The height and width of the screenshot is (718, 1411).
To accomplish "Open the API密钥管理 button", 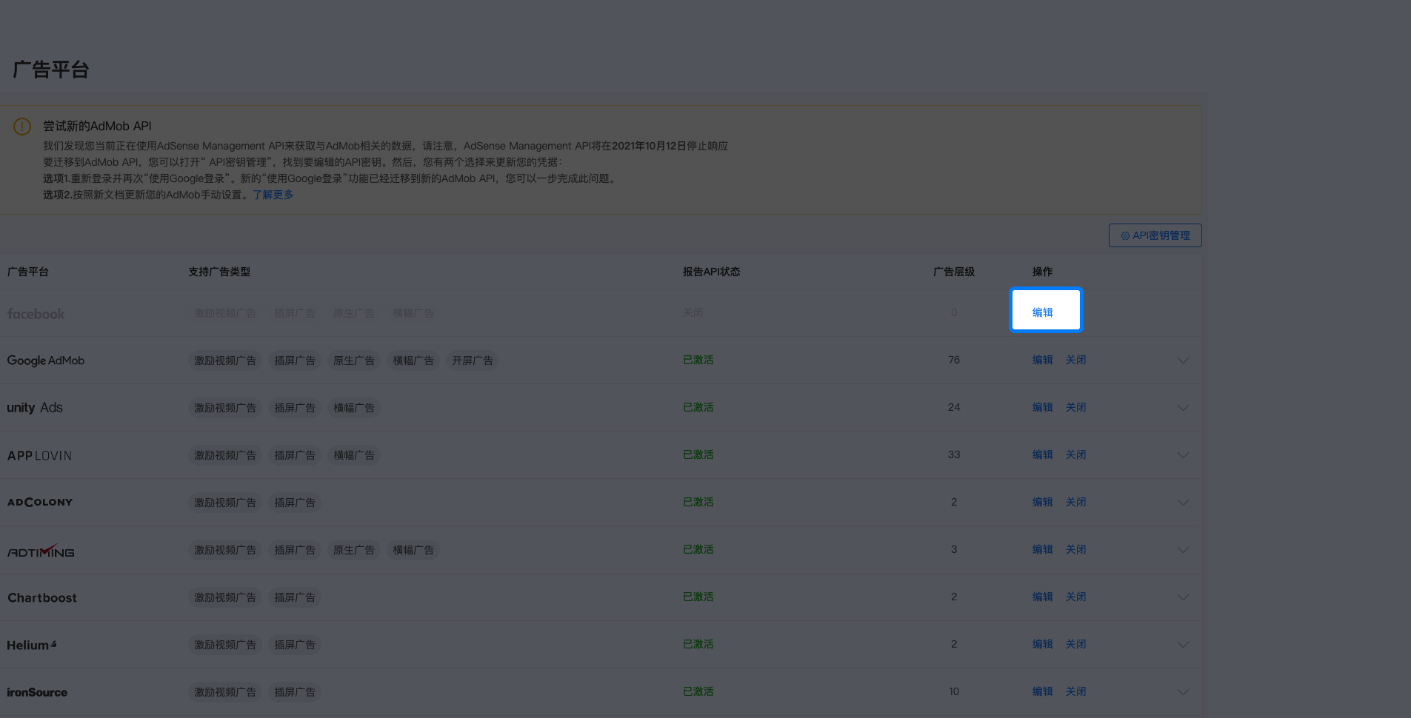I will [1155, 235].
